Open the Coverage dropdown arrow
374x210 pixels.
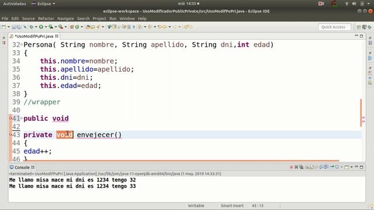click(56, 27)
